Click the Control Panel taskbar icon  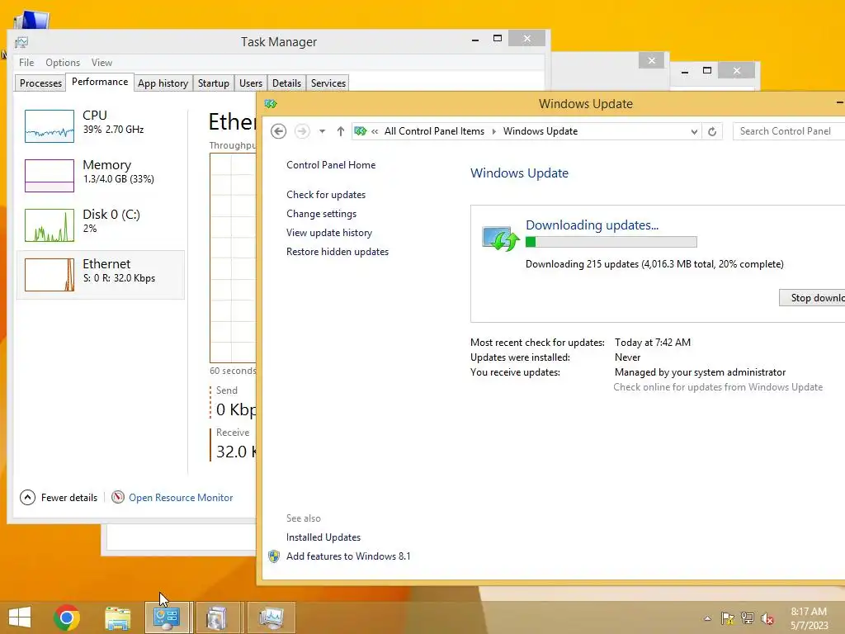(x=167, y=617)
